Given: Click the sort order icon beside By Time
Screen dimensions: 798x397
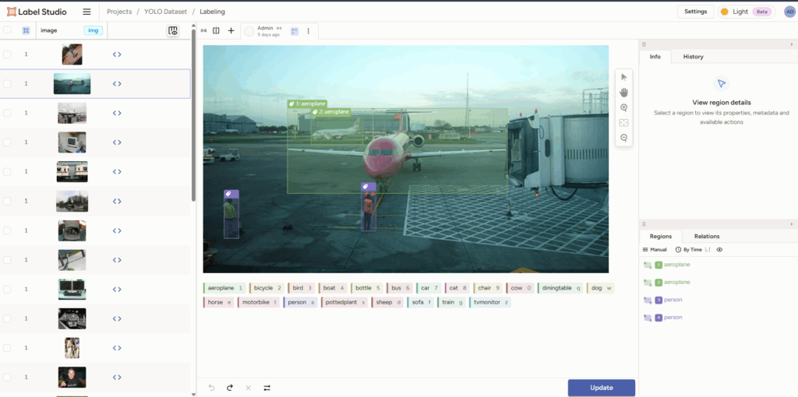Looking at the screenshot, I should pyautogui.click(x=708, y=250).
